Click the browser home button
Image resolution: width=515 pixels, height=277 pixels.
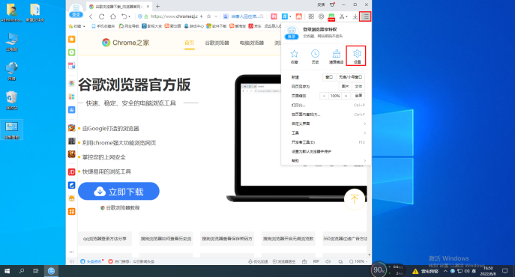pyautogui.click(x=113, y=16)
